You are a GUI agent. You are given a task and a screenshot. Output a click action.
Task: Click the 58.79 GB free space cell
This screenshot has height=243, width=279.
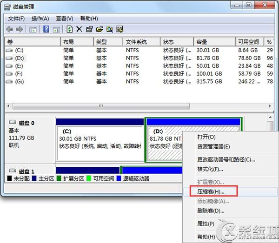click(249, 74)
